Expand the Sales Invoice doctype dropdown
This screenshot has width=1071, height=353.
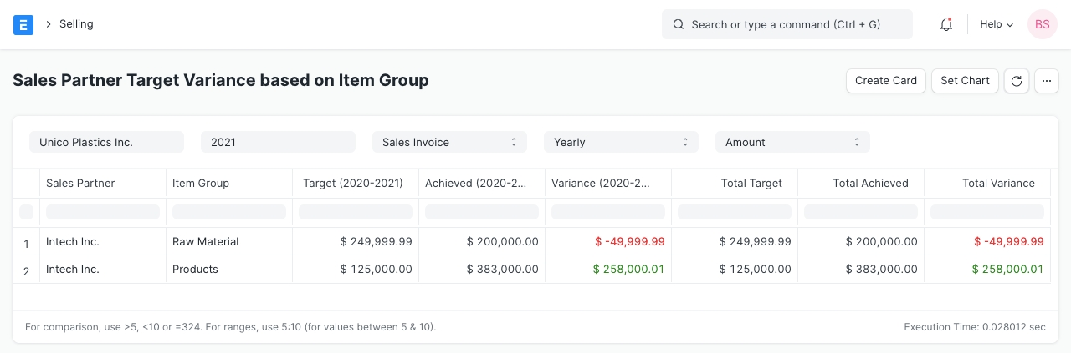449,142
